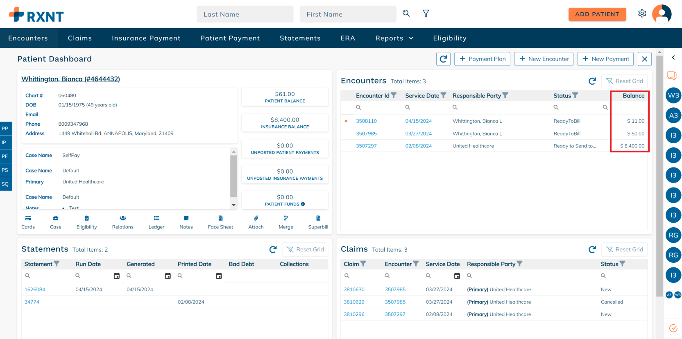This screenshot has width=682, height=339.
Task: Click the patient search magnifier icon
Action: (406, 14)
